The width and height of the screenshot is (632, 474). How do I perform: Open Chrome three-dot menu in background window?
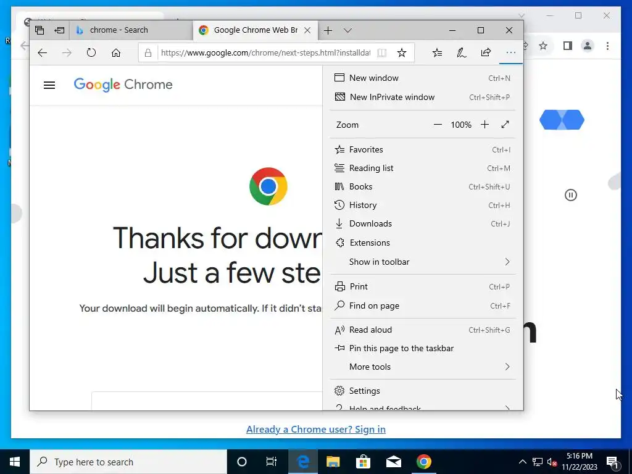[607, 46]
